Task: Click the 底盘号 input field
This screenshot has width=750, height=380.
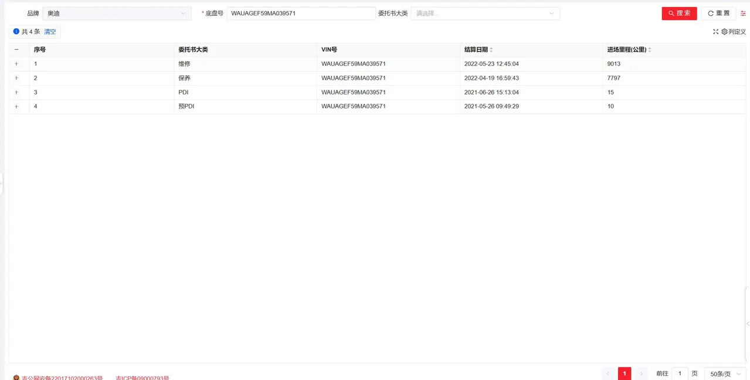Action: [301, 13]
